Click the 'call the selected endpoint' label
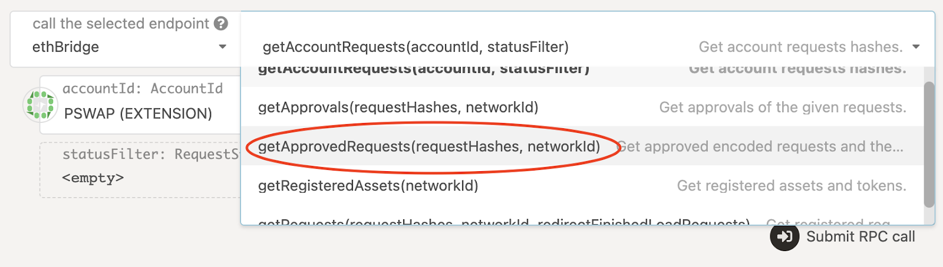This screenshot has width=943, height=267. (x=121, y=24)
